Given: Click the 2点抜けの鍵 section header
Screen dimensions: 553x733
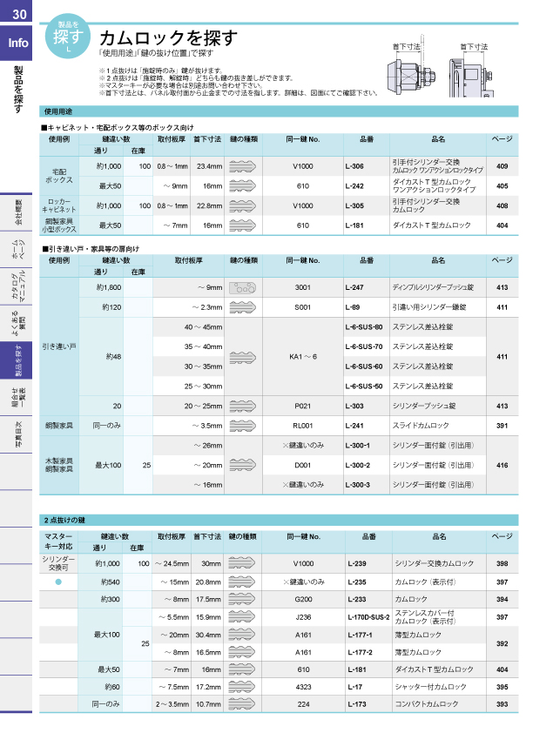Looking at the screenshot, I should point(64,520).
